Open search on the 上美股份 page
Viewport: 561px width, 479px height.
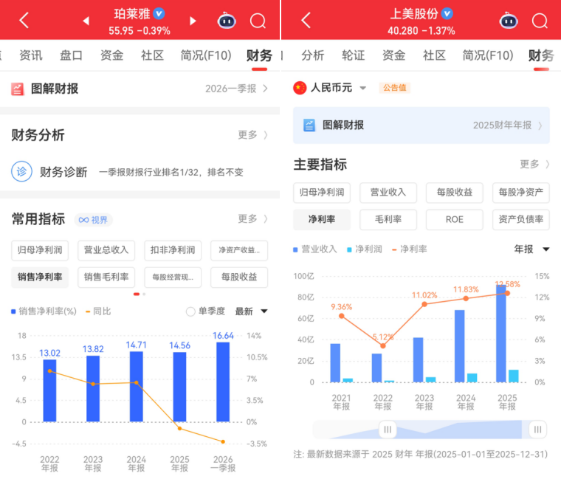coord(540,21)
